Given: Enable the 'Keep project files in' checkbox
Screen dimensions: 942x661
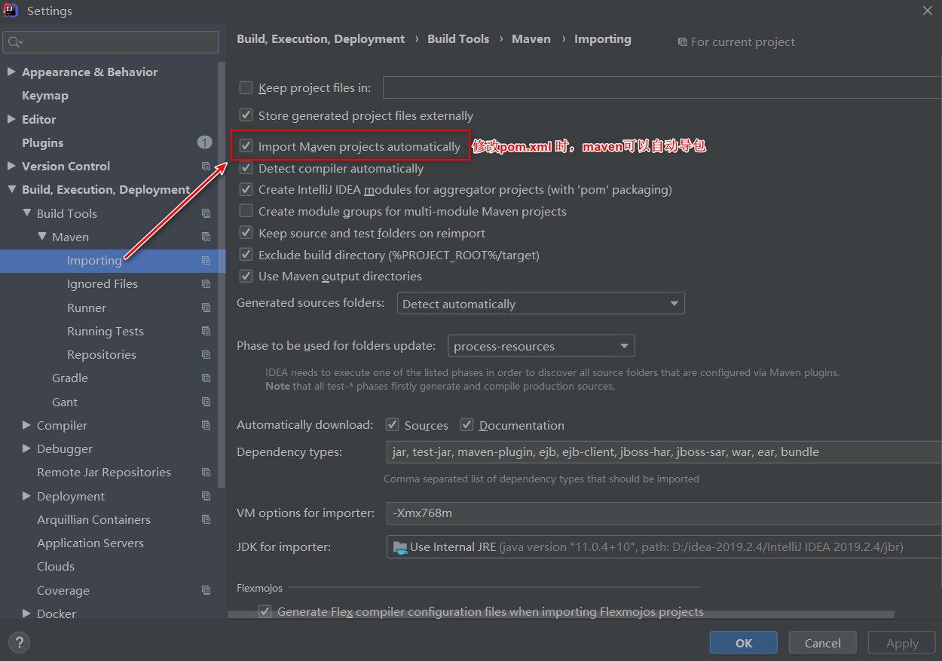Looking at the screenshot, I should (246, 87).
